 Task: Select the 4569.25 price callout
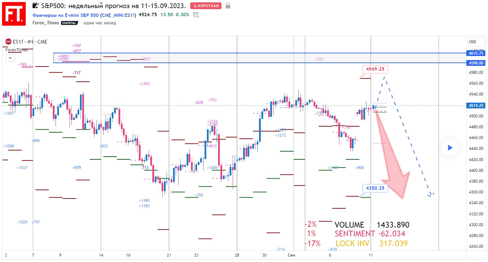(x=375, y=69)
